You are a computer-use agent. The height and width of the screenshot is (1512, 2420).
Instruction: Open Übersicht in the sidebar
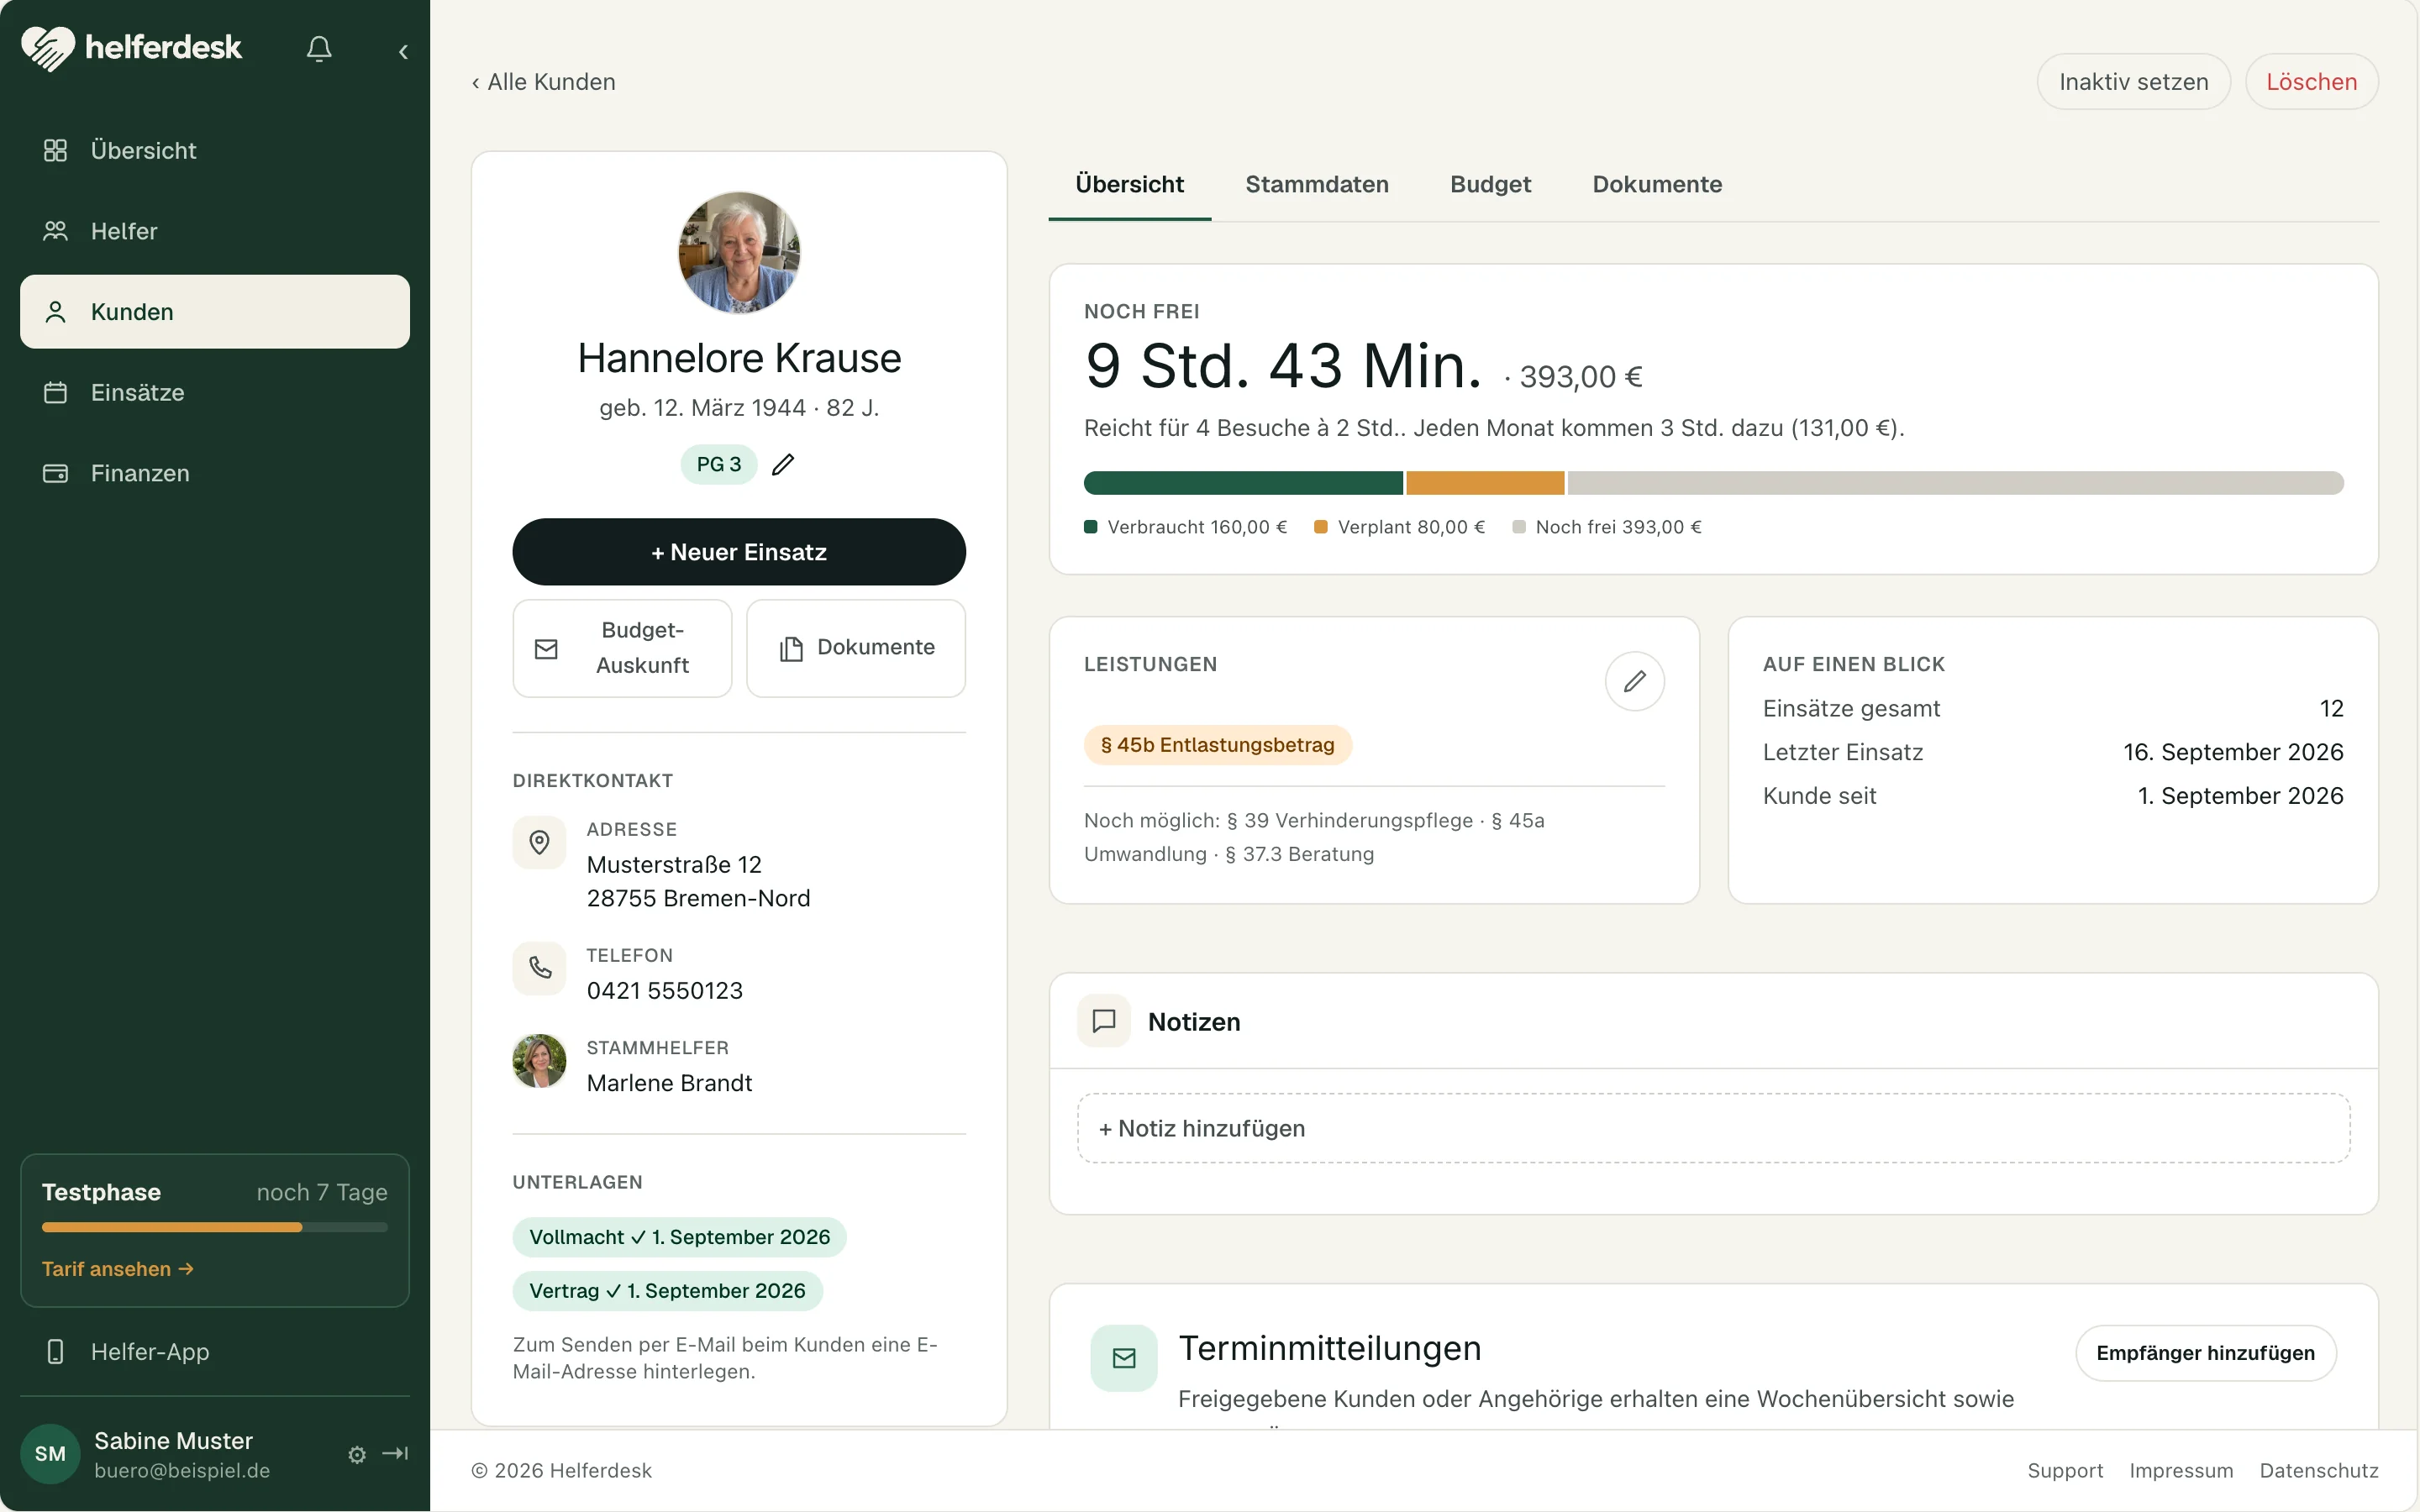(x=215, y=150)
